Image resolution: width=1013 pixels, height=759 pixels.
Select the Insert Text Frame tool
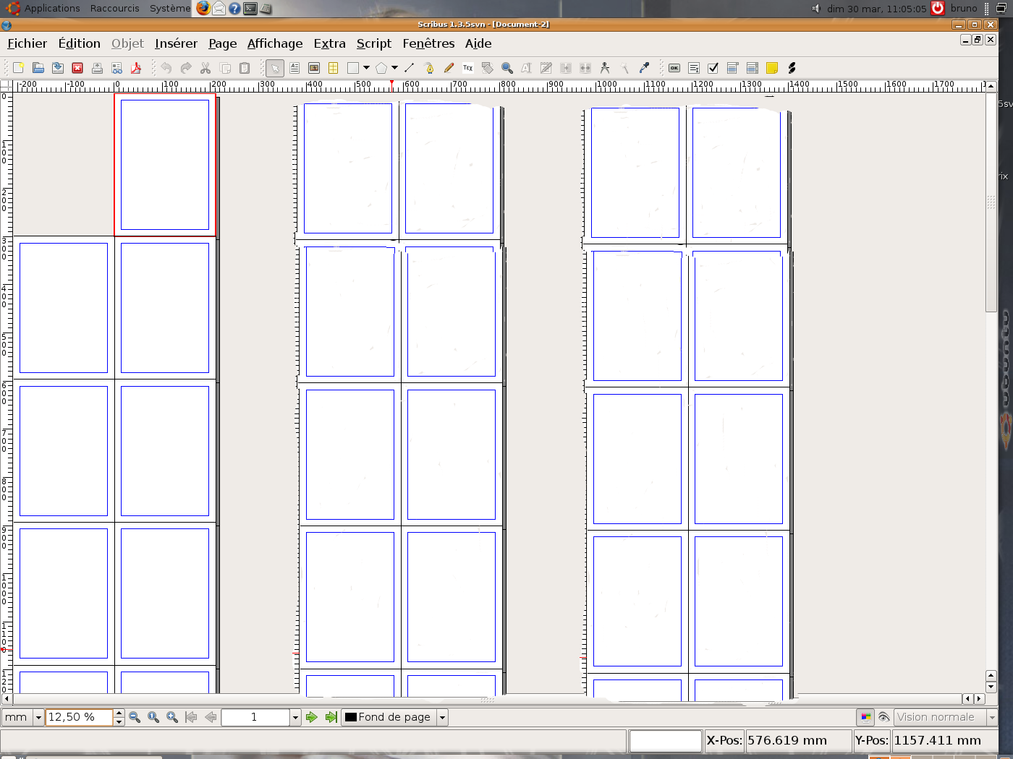[294, 68]
